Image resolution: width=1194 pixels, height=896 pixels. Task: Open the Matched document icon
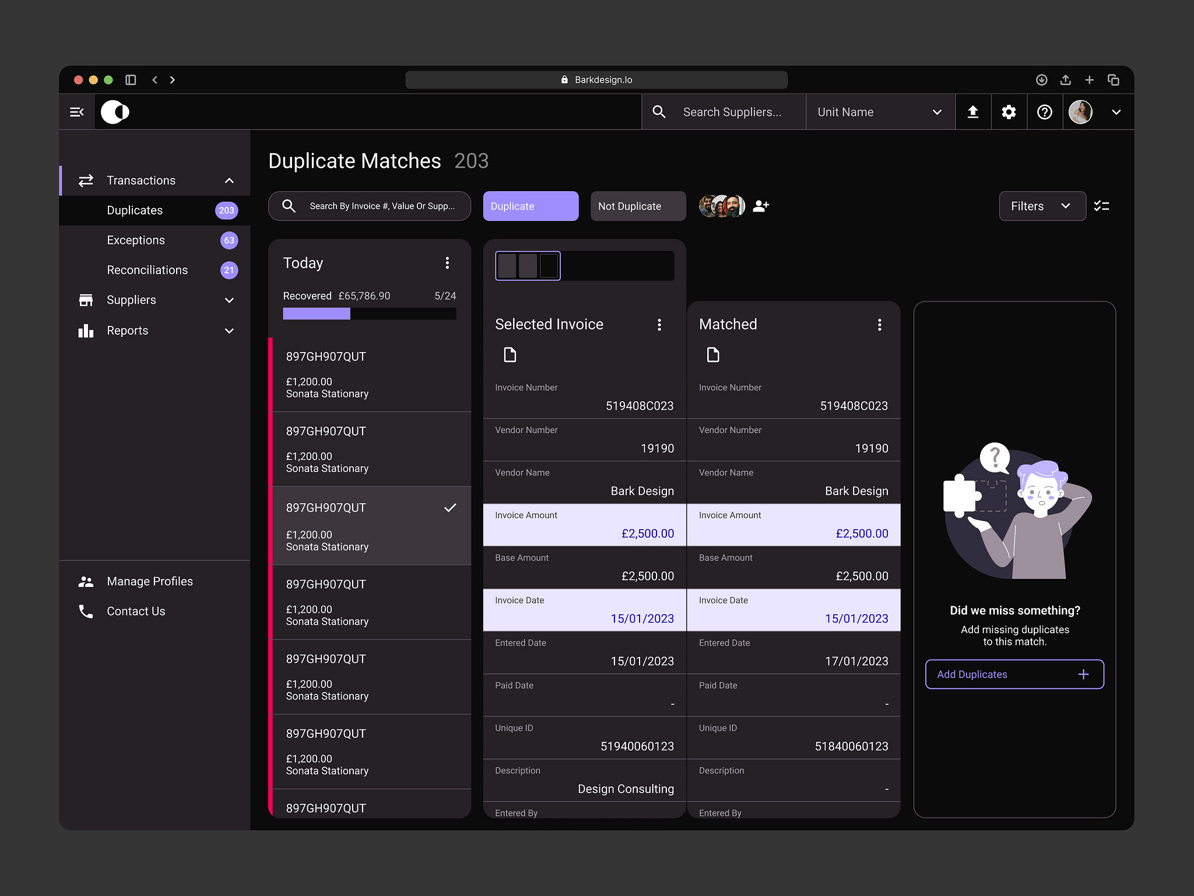coord(712,354)
